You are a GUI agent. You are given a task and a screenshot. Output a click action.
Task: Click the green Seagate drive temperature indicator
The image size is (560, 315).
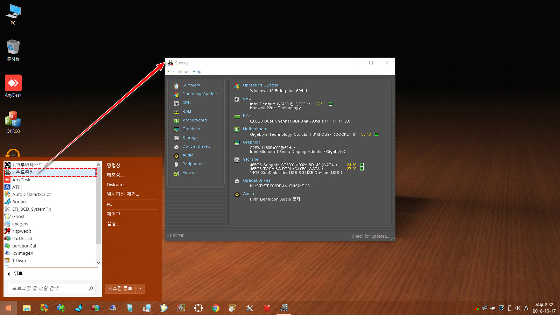point(362,165)
